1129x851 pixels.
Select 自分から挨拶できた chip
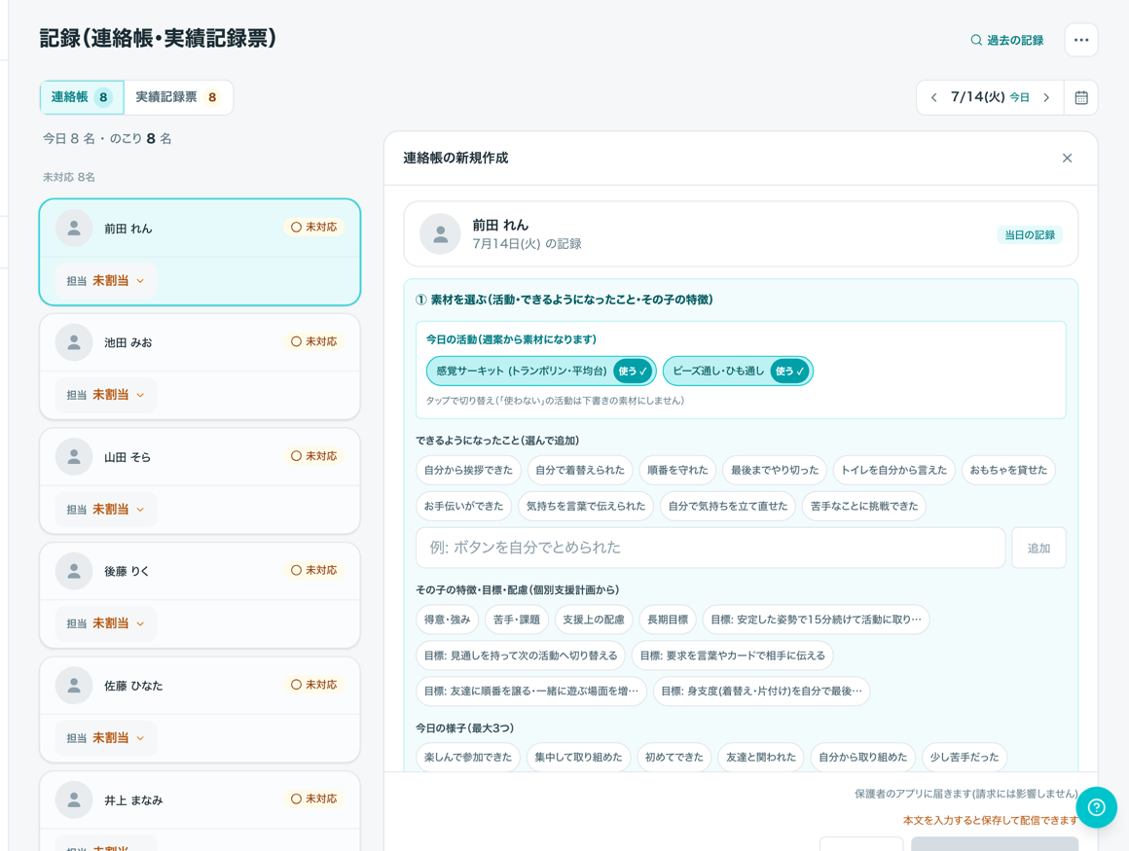point(468,470)
